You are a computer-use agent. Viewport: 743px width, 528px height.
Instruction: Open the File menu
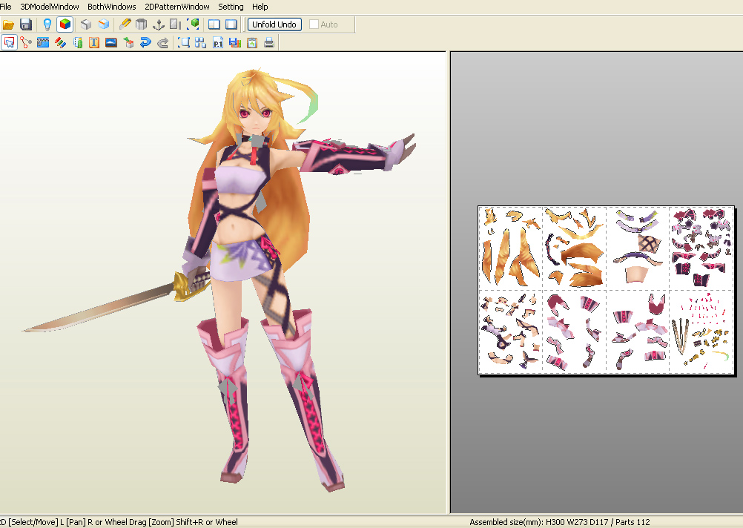click(6, 7)
